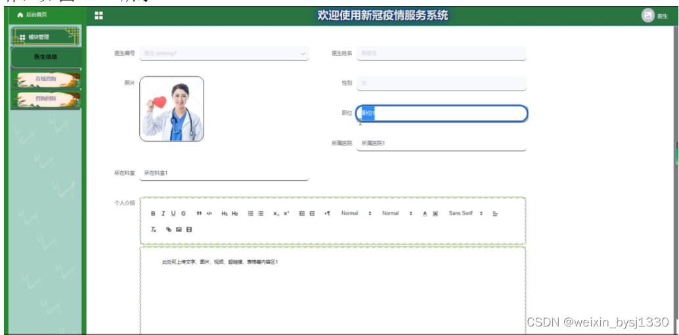This screenshot has height=335, width=679.
Task: Open Normal dropdown beside text color icon
Action: click(x=397, y=214)
